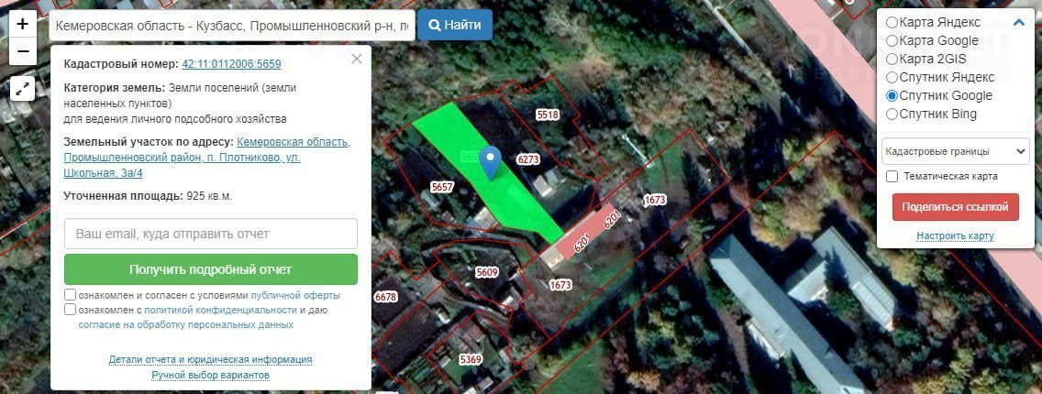The image size is (1042, 394).
Task: Click the Поделиться ссылкой button
Action: pyautogui.click(x=956, y=207)
